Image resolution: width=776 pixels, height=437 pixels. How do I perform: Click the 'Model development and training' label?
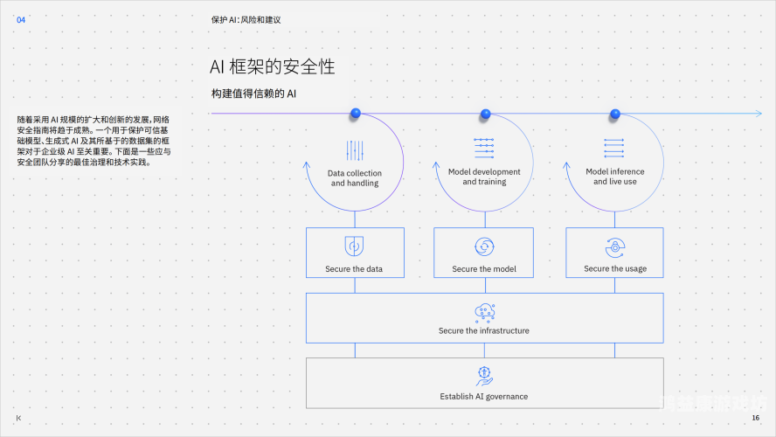484,177
